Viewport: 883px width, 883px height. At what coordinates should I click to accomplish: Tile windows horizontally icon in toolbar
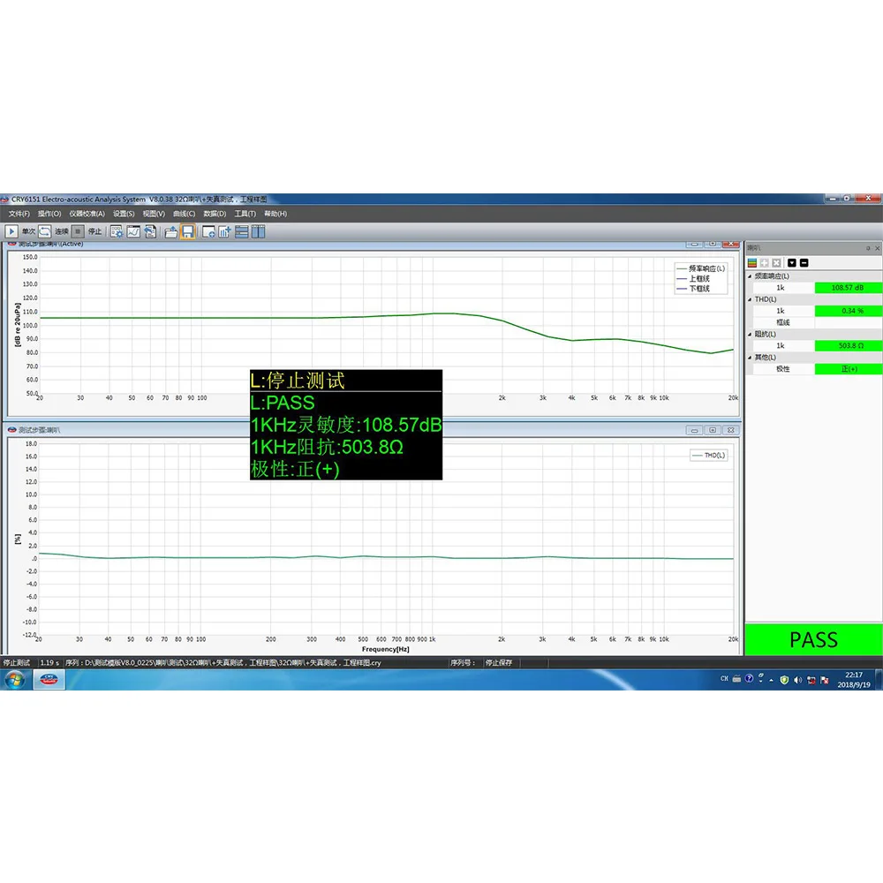[242, 231]
